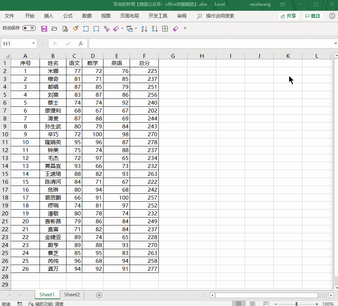Screen dimensions: 338x306
Task: Click the 操作说明搜索 search box
Action: tap(220, 16)
